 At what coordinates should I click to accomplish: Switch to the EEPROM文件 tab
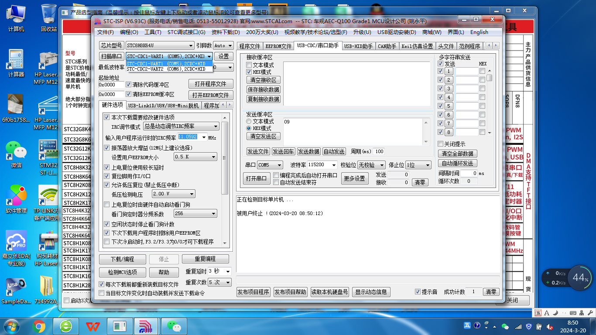click(278, 46)
